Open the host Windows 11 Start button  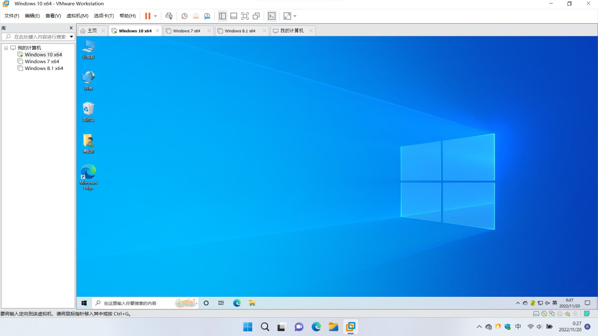[x=248, y=327]
